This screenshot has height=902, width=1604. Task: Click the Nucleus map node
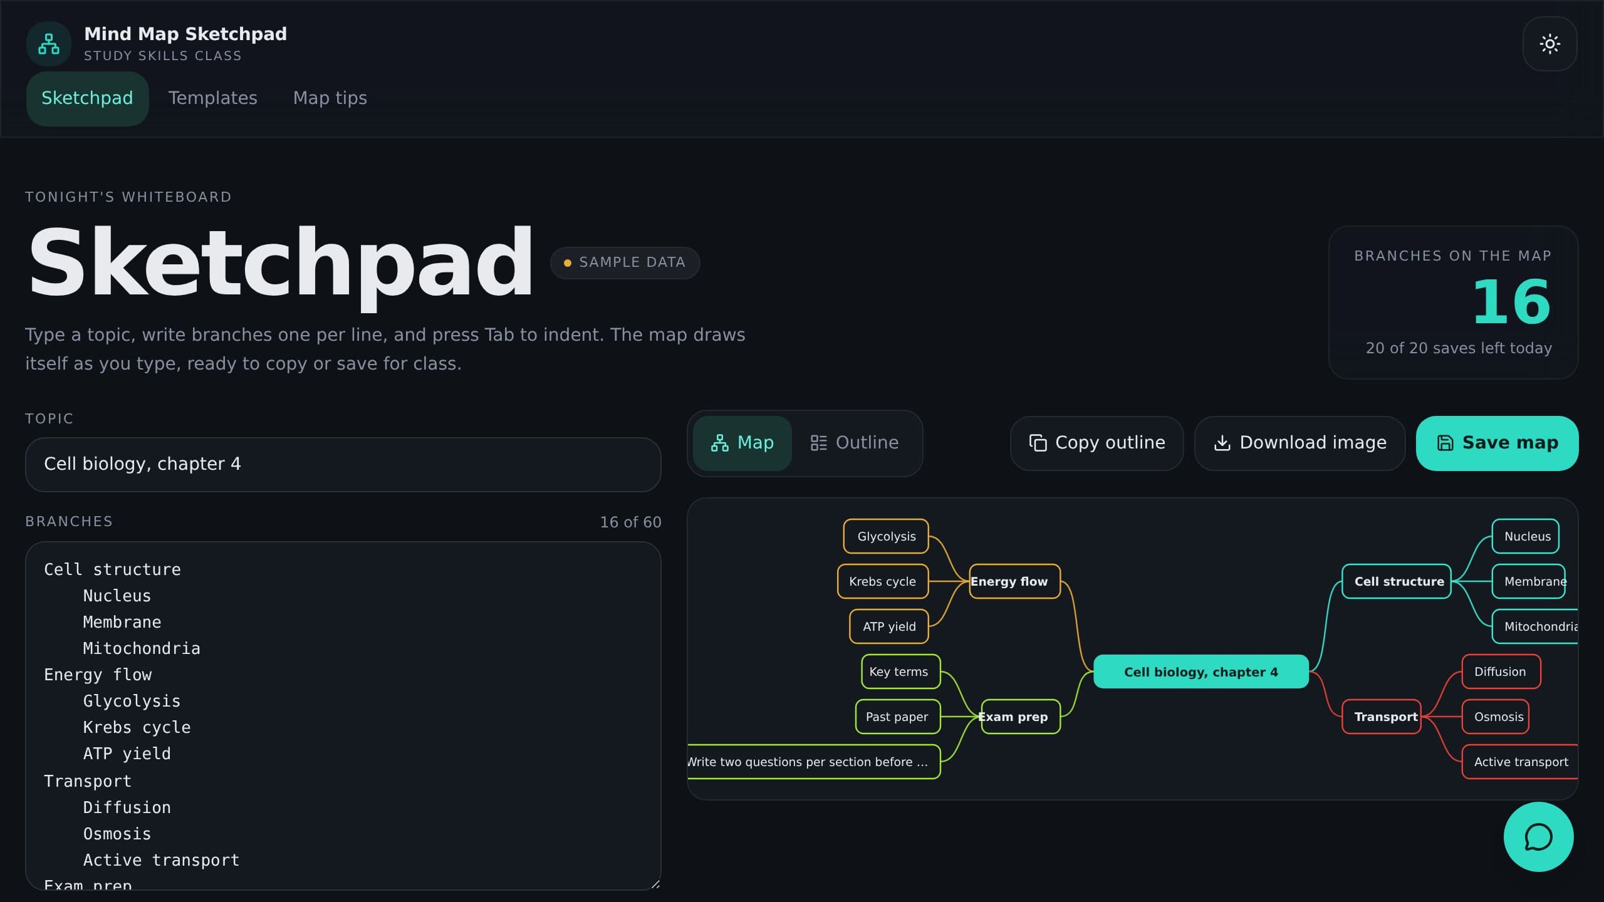tap(1525, 536)
